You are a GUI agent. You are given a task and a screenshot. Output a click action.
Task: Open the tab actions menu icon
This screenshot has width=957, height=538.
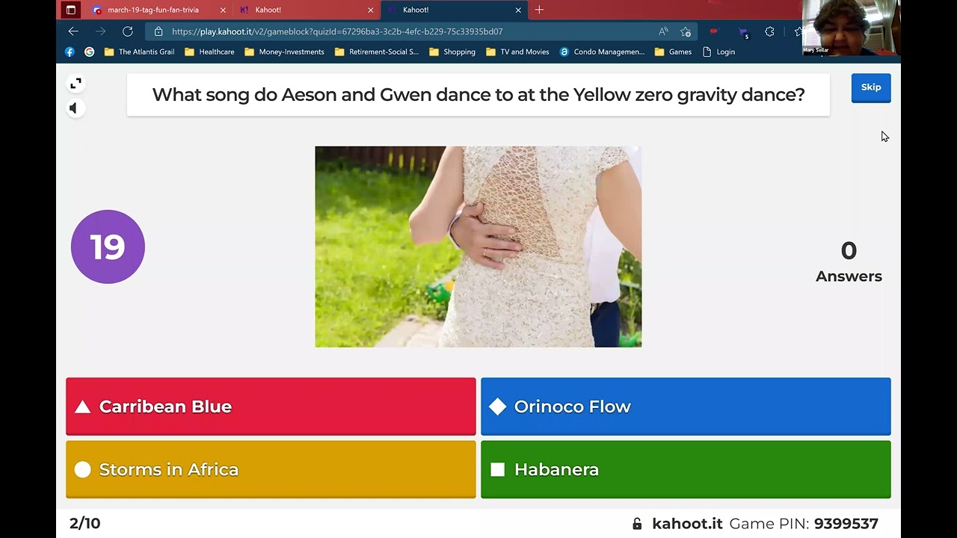point(70,10)
